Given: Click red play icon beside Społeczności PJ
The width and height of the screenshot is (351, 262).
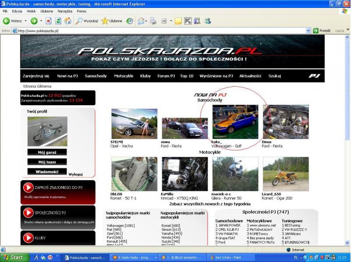Looking at the screenshot, I should pyautogui.click(x=28, y=212).
